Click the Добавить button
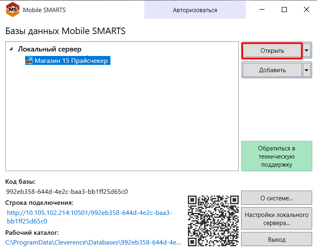 (x=272, y=70)
